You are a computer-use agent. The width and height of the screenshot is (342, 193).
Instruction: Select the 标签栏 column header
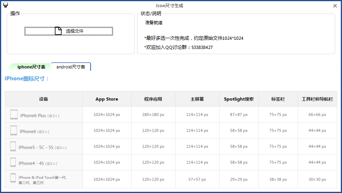pyautogui.click(x=278, y=99)
